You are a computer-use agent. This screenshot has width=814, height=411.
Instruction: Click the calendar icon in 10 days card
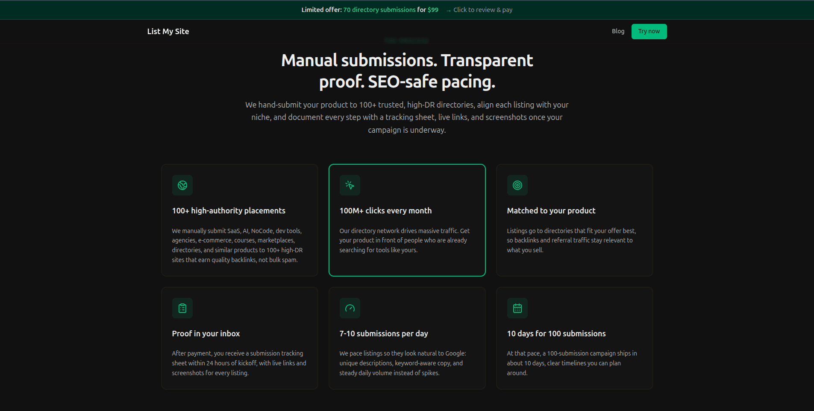point(517,308)
